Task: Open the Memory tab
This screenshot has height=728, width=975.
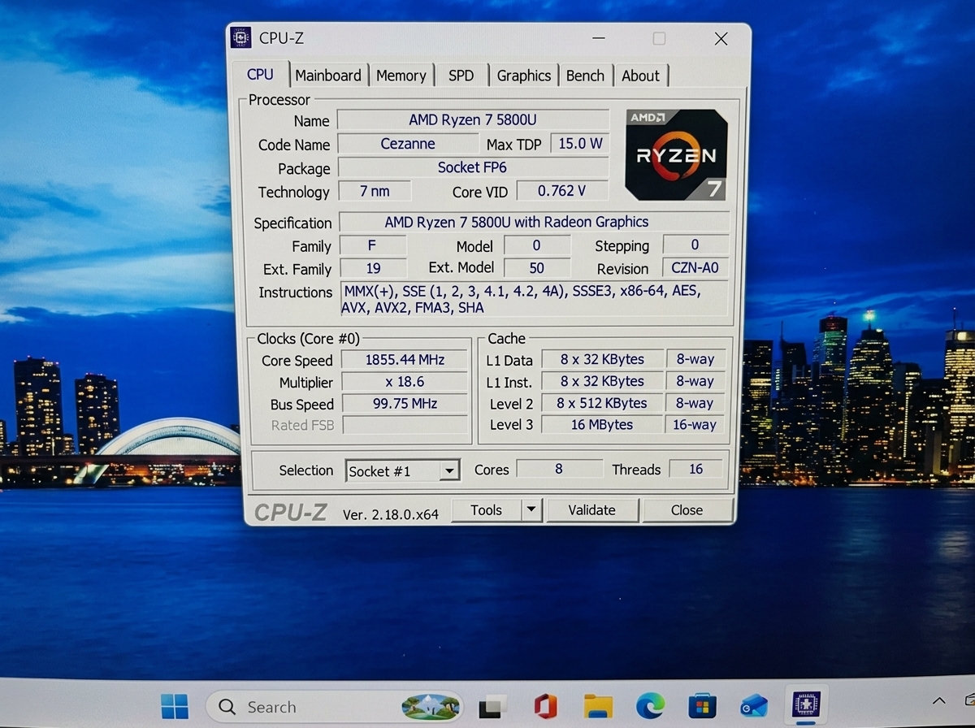Action: [401, 76]
